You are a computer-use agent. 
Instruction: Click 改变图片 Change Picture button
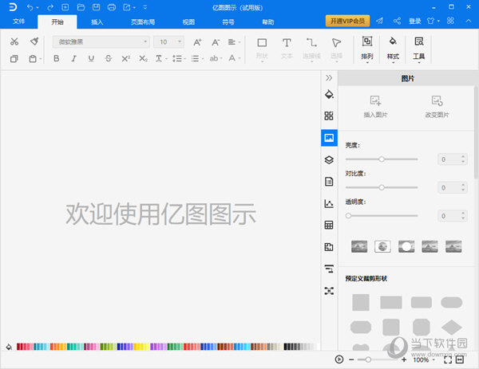[x=437, y=107]
